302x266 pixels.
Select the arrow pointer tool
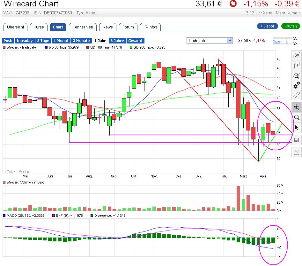pyautogui.click(x=296, y=127)
